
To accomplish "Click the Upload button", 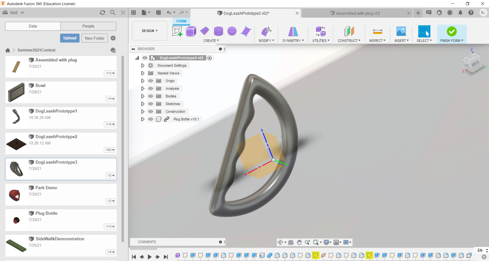I will tap(70, 38).
